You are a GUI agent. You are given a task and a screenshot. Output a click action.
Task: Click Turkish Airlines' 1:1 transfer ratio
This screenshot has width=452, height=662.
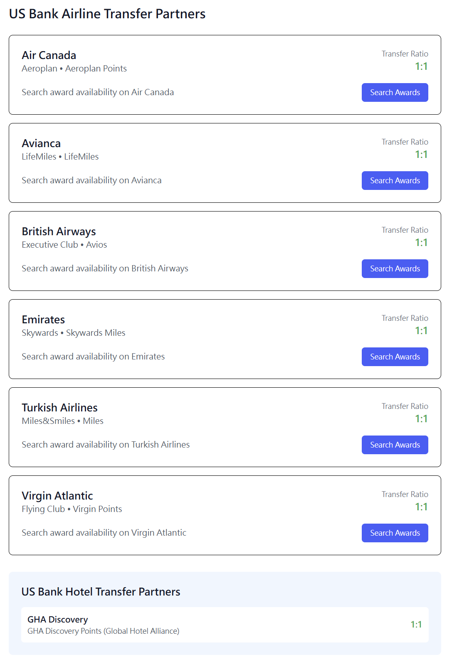pos(421,419)
